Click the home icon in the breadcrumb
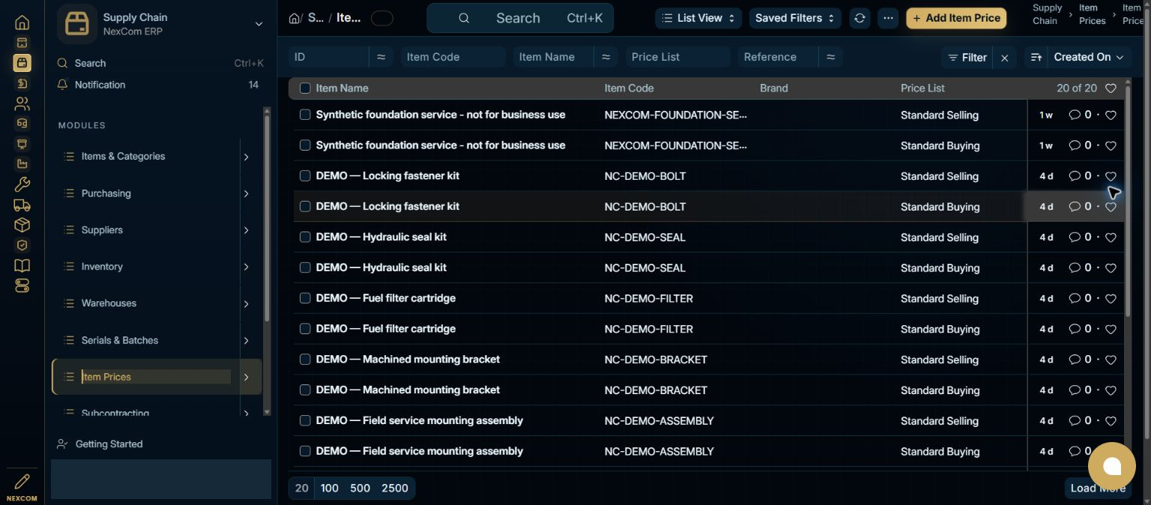The height and width of the screenshot is (505, 1151). coord(294,18)
